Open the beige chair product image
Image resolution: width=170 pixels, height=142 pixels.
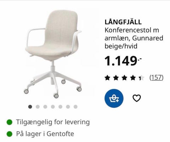[53, 54]
